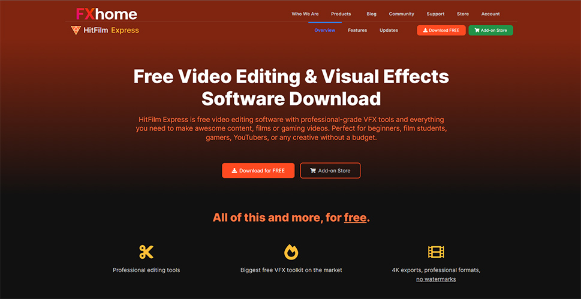Open the Store menu item

point(463,14)
